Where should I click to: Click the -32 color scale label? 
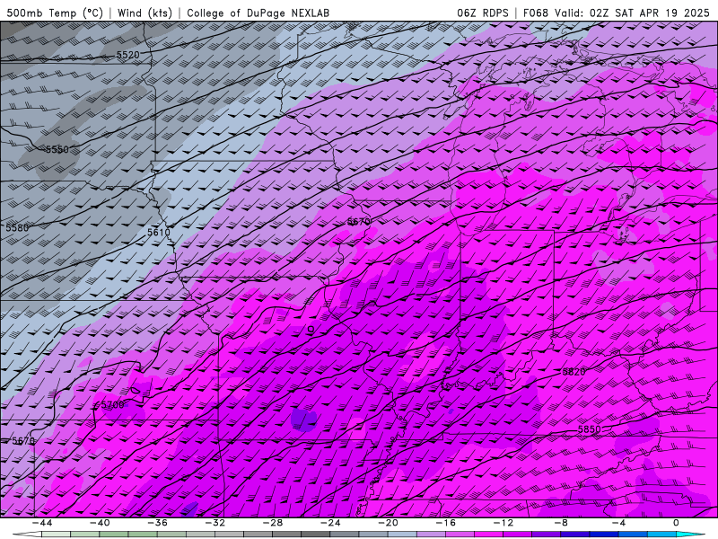[215, 523]
